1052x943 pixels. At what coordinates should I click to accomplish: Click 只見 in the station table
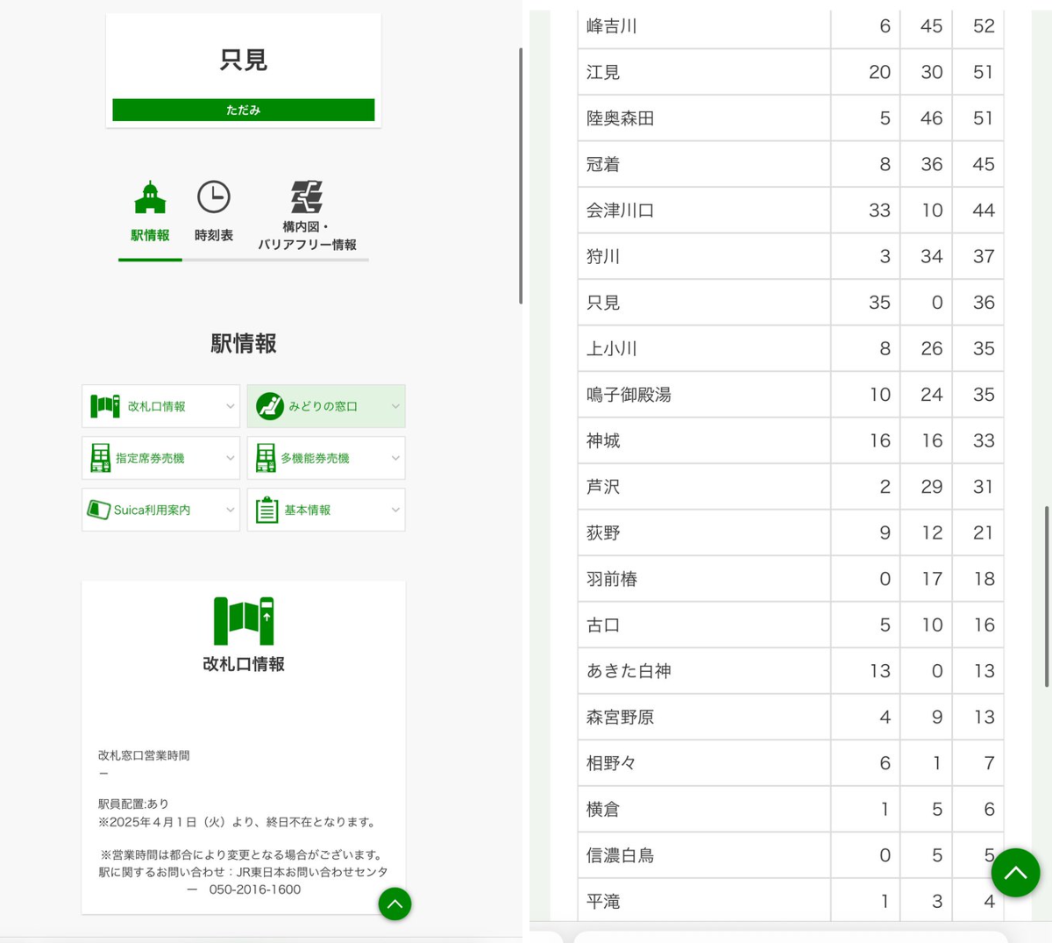(x=791, y=303)
